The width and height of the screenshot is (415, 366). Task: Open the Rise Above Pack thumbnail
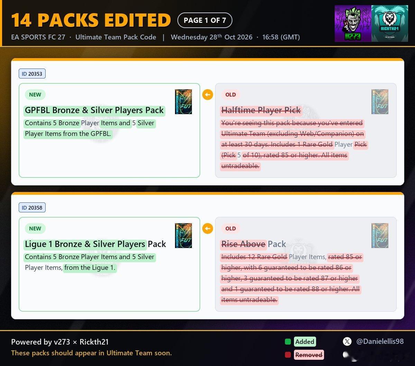380,236
